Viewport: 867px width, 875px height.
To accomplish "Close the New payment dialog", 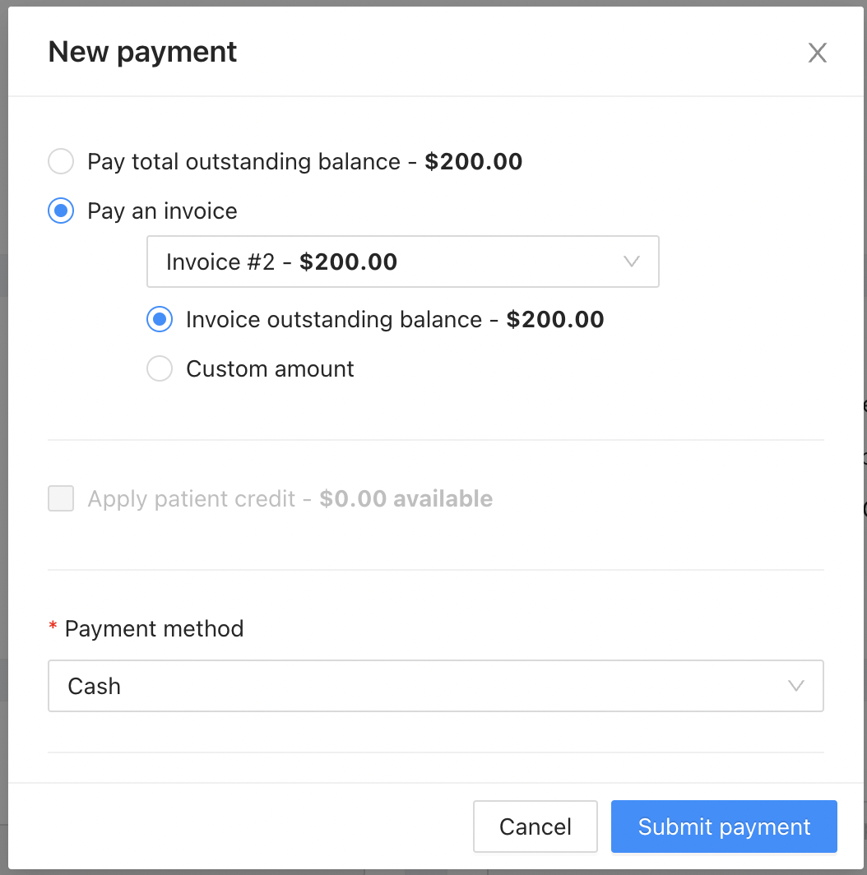I will click(x=817, y=53).
